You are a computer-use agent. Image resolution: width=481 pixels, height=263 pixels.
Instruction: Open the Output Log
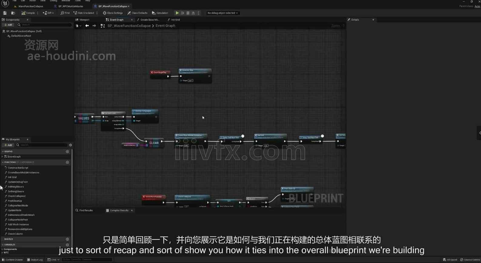click(x=35, y=260)
